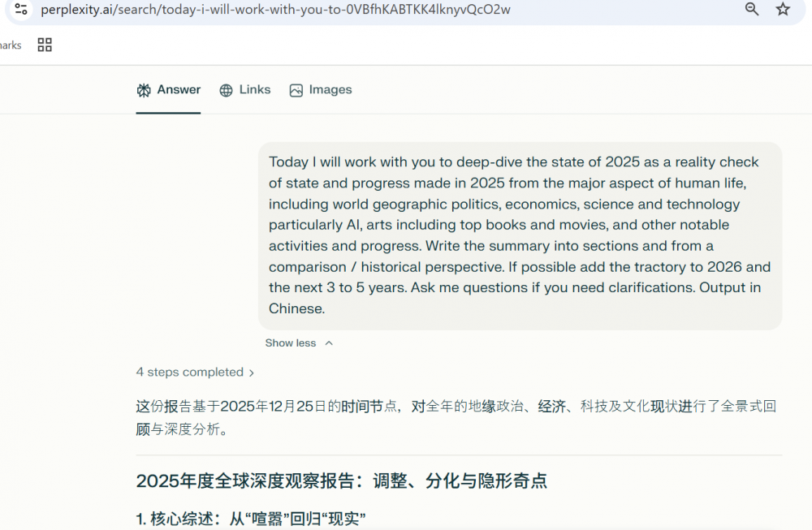
Task: Click the Perplexity icon beside Answer
Action: (144, 90)
